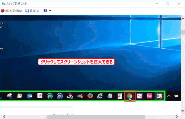
Task: Click the horizontal scrollbar thumb
Action: 96,117
